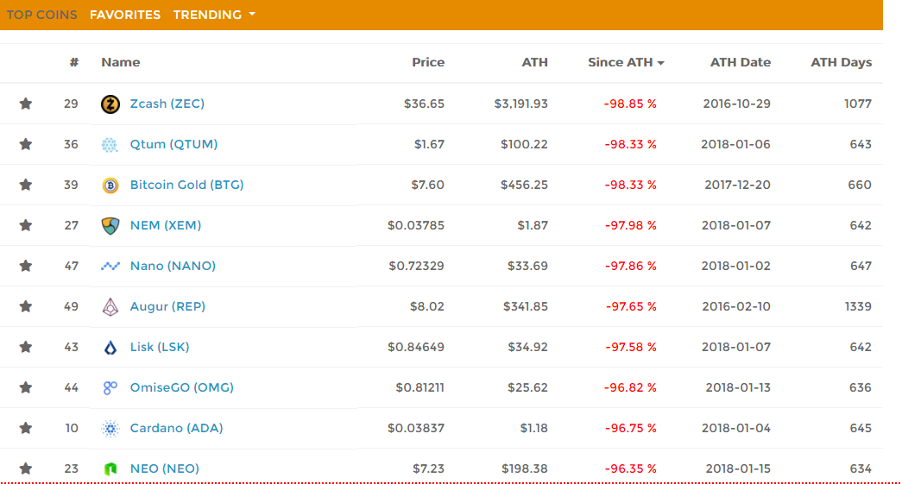The height and width of the screenshot is (484, 902).
Task: Click the Bitcoin Gold logo icon
Action: pos(110,185)
